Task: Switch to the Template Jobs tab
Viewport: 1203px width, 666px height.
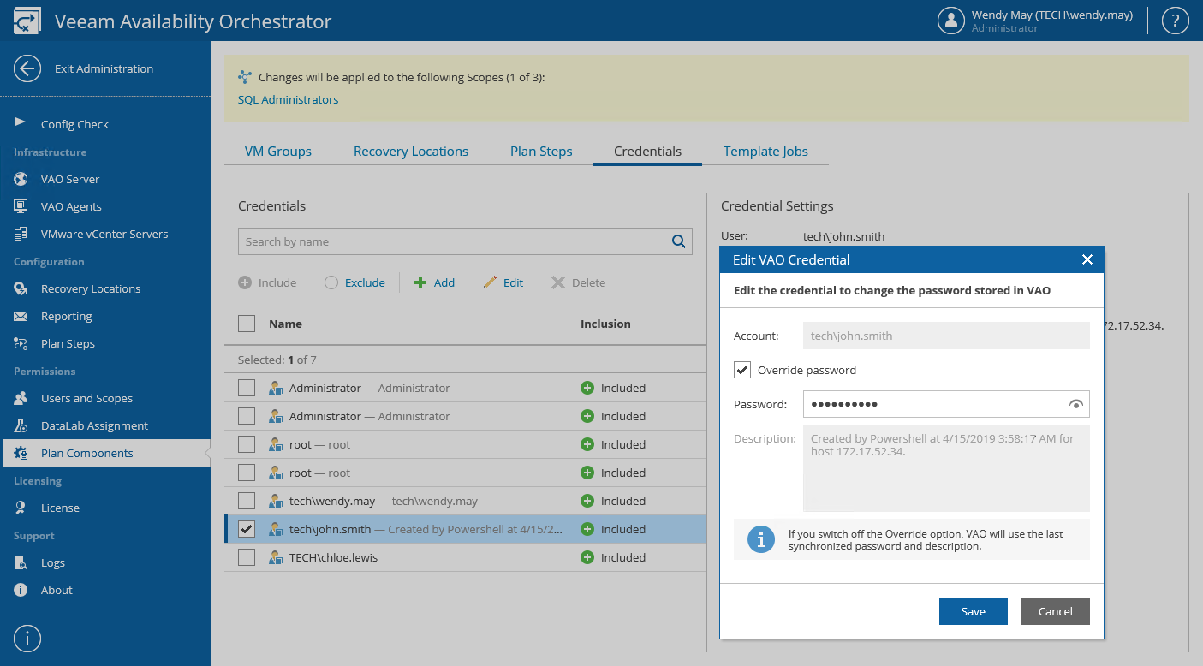Action: point(765,151)
